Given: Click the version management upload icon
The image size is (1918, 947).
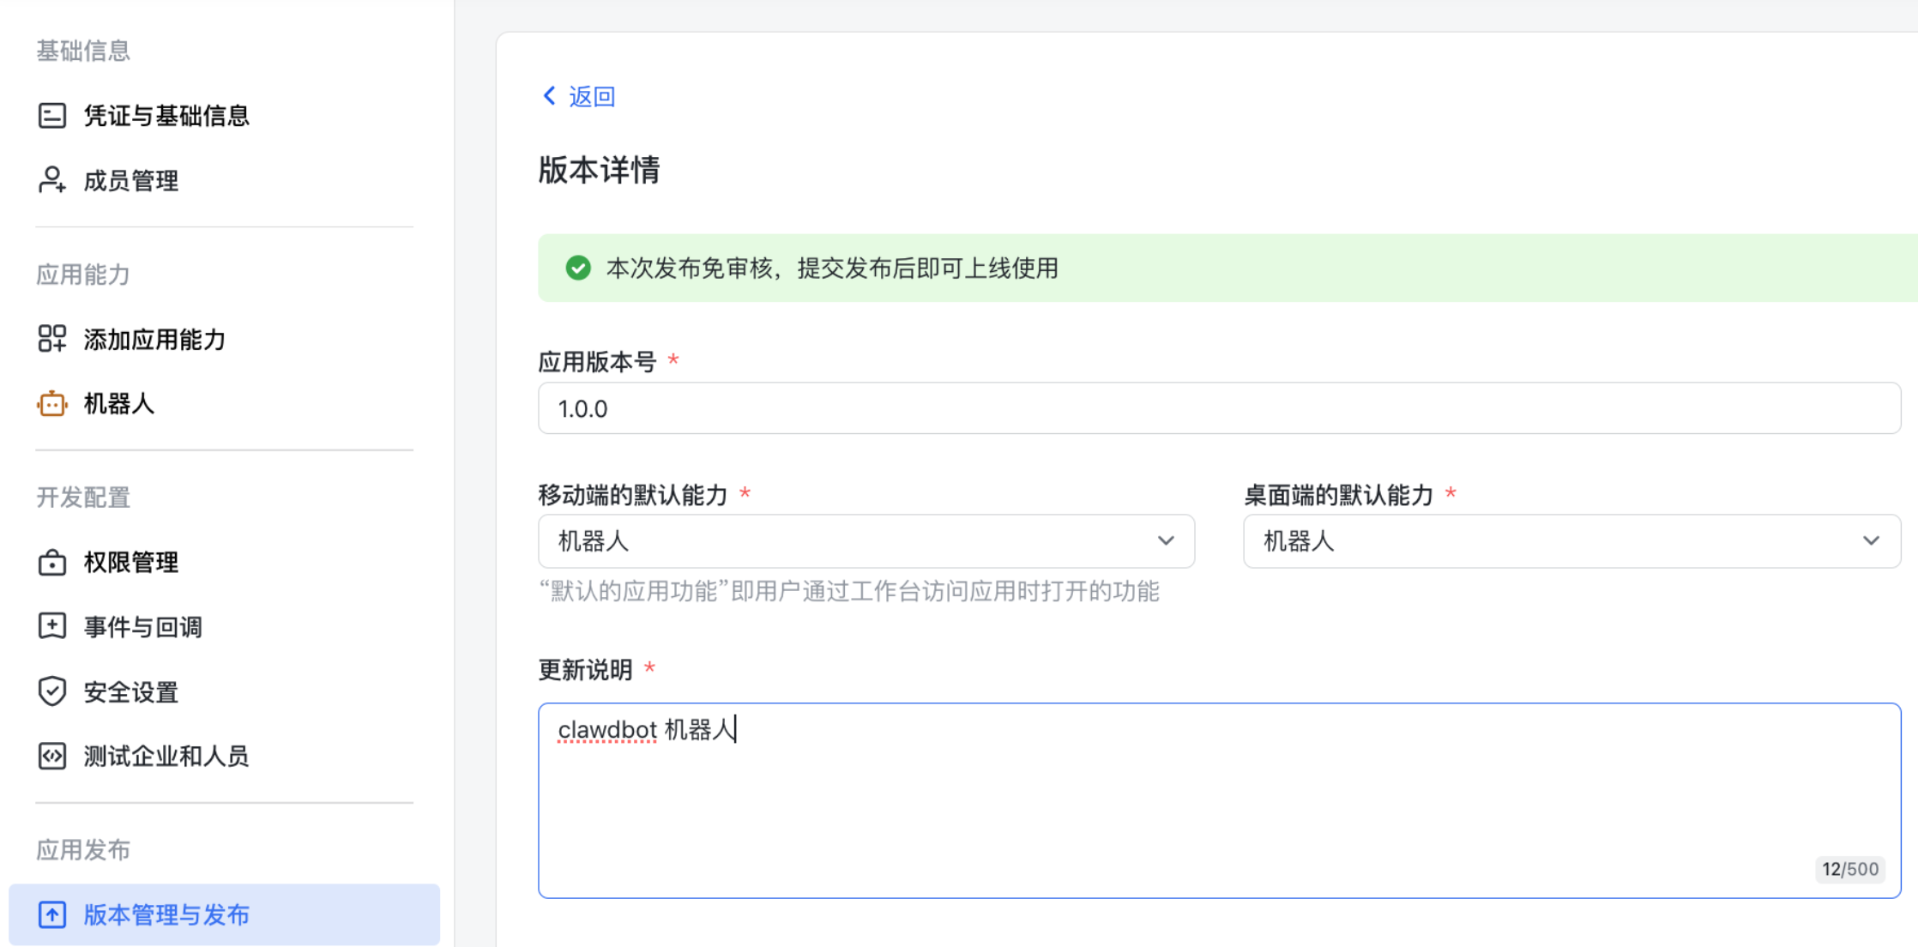Looking at the screenshot, I should click(51, 914).
